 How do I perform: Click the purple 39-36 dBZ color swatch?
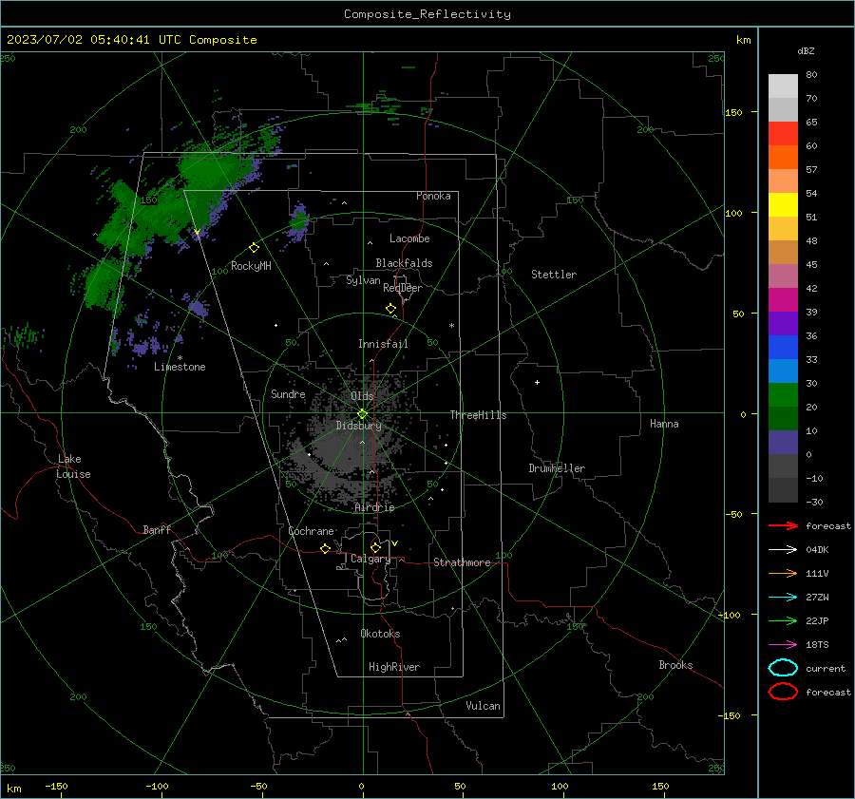(x=783, y=323)
